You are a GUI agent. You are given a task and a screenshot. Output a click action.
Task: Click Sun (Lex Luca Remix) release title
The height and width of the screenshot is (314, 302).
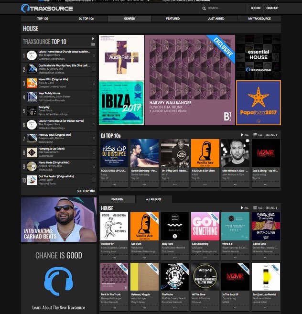264,294
